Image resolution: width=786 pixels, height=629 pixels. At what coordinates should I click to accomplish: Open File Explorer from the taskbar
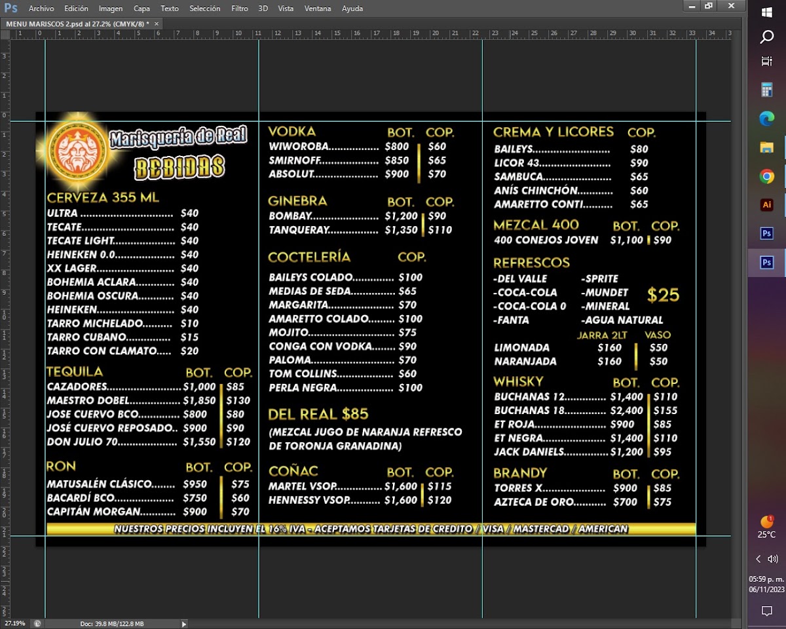pos(767,147)
